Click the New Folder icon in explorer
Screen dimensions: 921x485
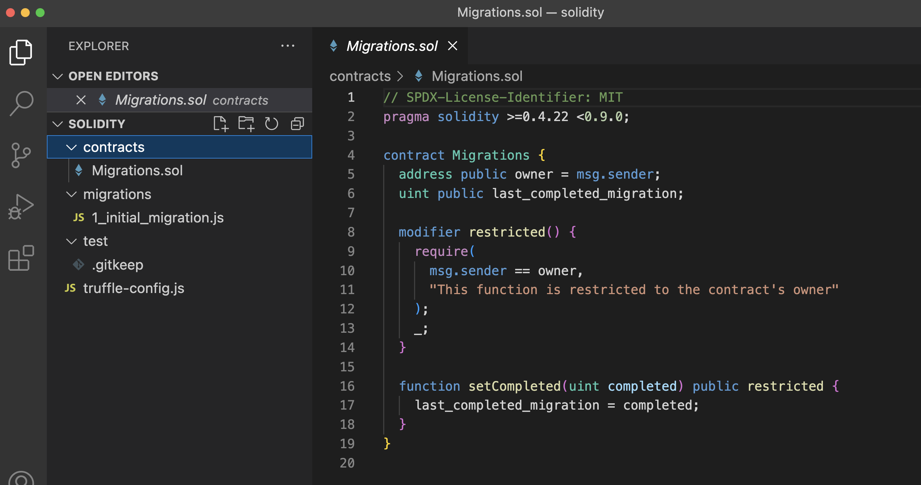point(246,124)
